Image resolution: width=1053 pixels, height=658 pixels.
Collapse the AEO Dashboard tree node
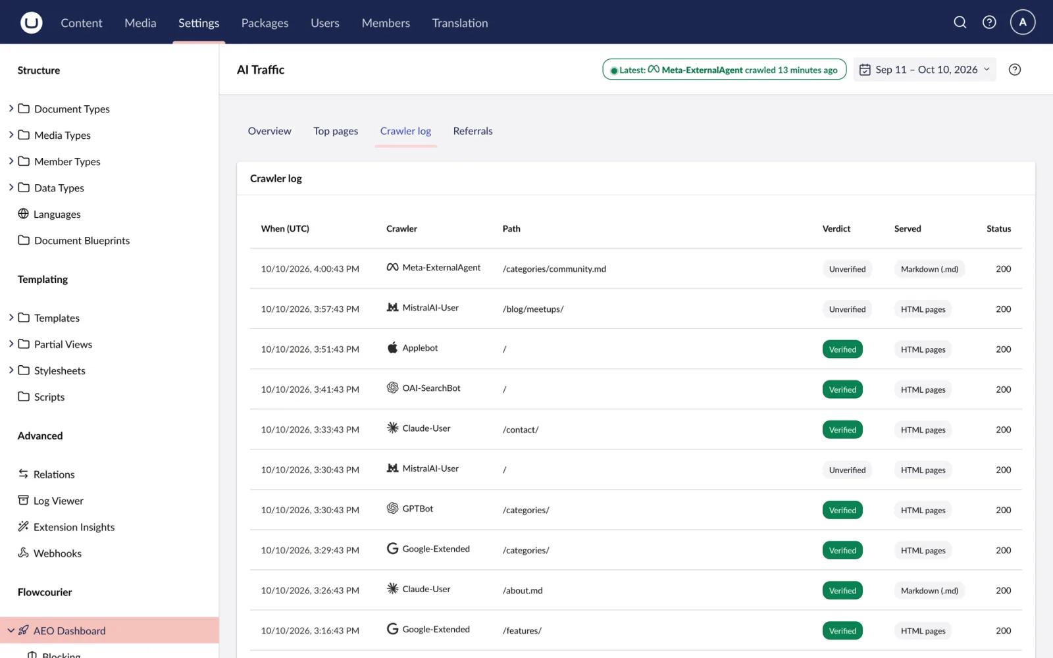pyautogui.click(x=11, y=630)
